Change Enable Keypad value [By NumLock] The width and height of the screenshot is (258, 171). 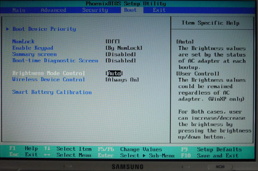pos(124,48)
